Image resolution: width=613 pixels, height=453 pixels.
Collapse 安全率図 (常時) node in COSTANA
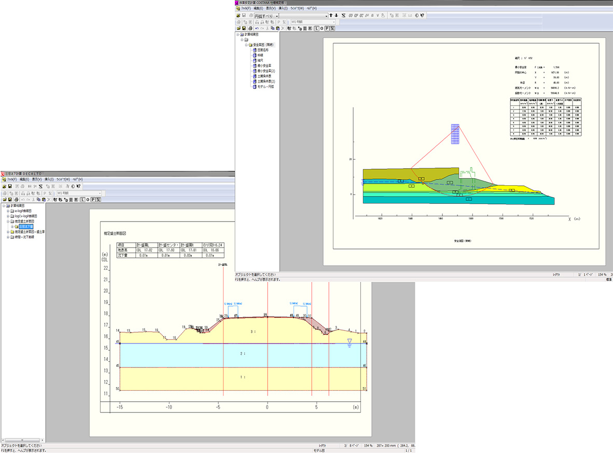246,45
